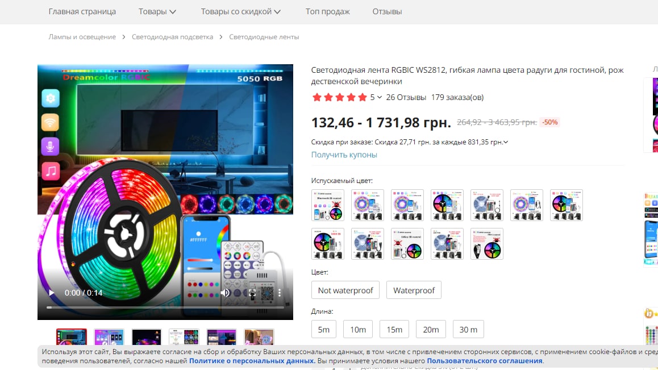The image size is (658, 370).
Task: Select fourth gallery thumbnail with color grid
Action: click(x=184, y=337)
